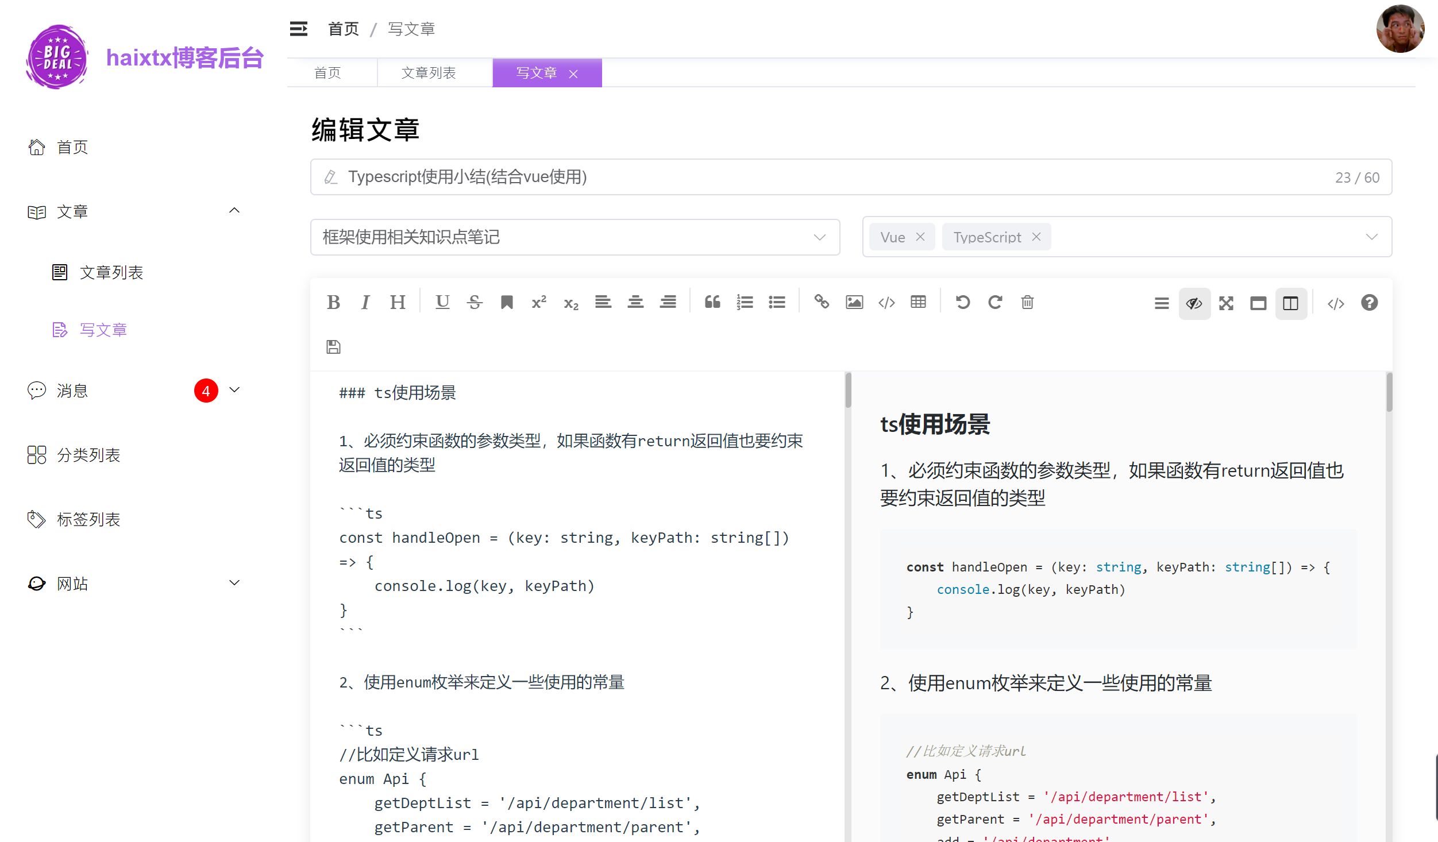The width and height of the screenshot is (1438, 842).
Task: Click the markdown editor scrollbar
Action: click(x=848, y=391)
